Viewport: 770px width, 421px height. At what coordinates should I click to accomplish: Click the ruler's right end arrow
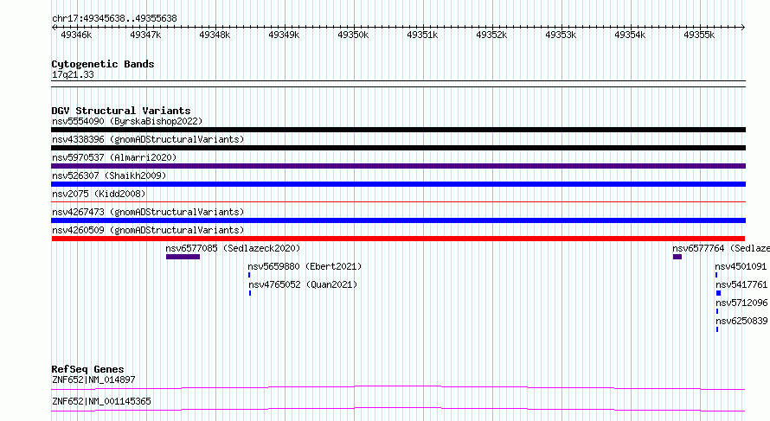(x=743, y=27)
